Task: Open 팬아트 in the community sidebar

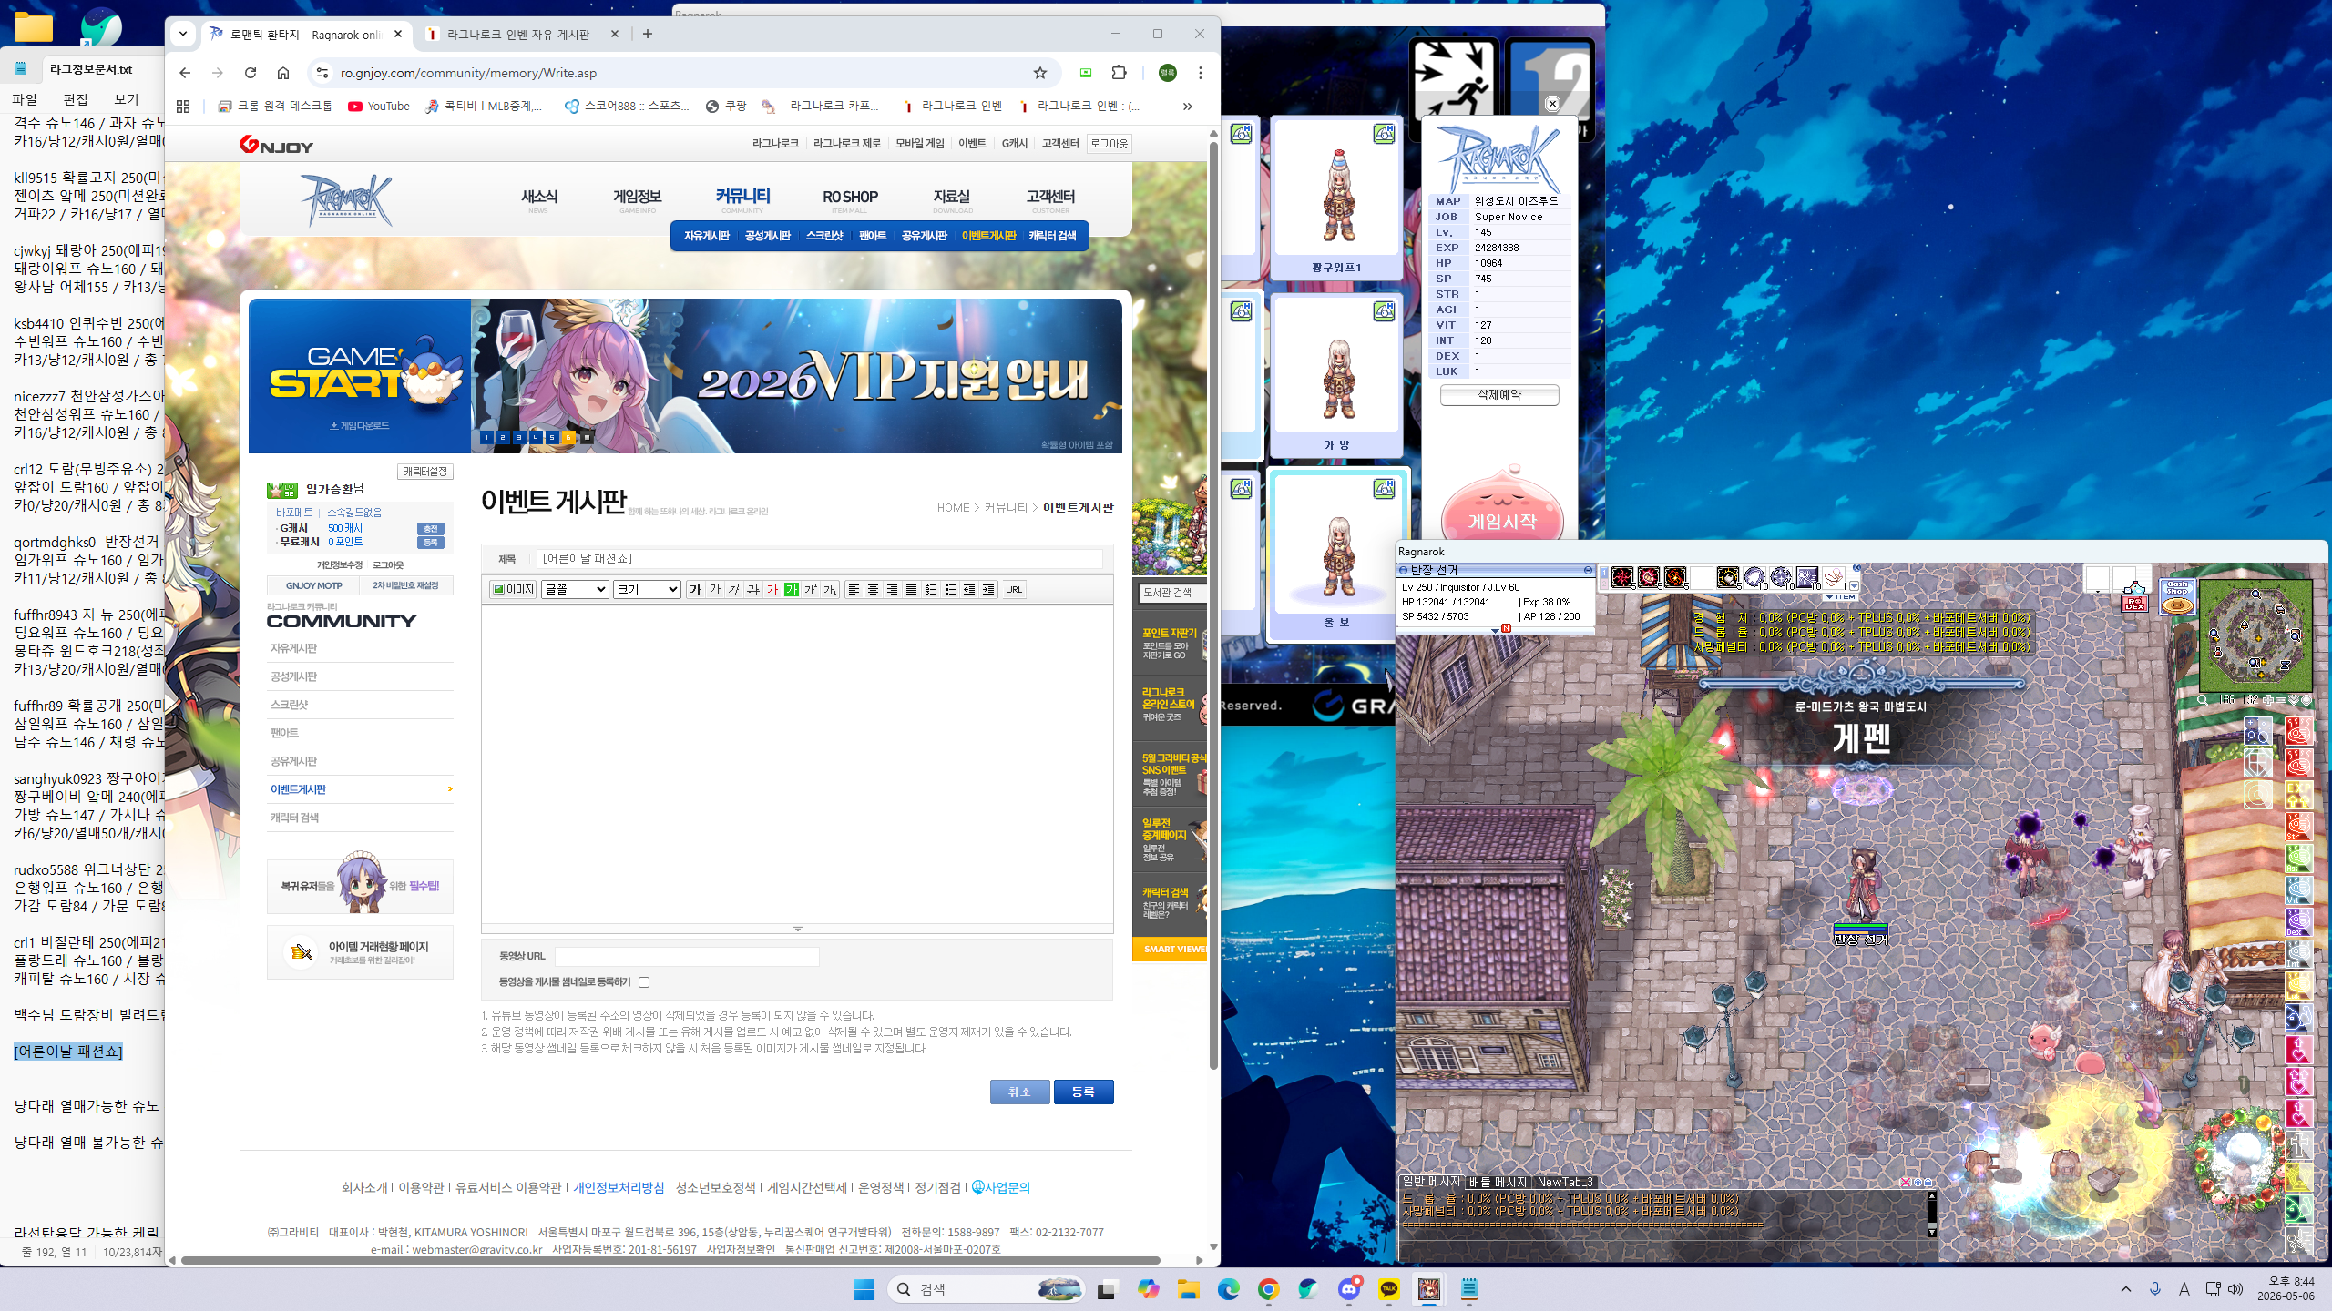Action: pos(284,733)
